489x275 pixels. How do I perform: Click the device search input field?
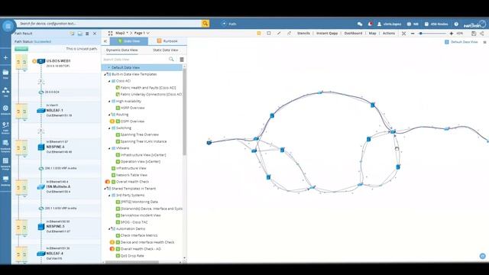110,24
